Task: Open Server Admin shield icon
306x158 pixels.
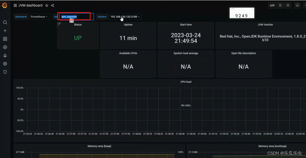Action: click(x=5, y=72)
